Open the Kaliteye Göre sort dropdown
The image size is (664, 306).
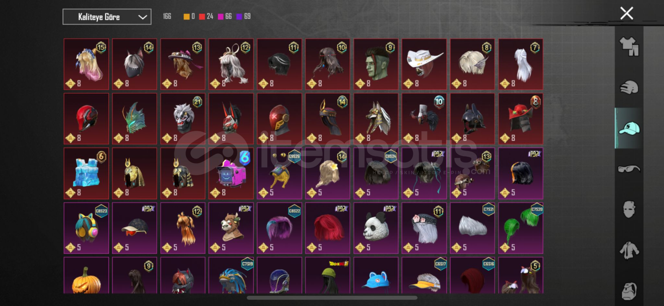tap(107, 17)
